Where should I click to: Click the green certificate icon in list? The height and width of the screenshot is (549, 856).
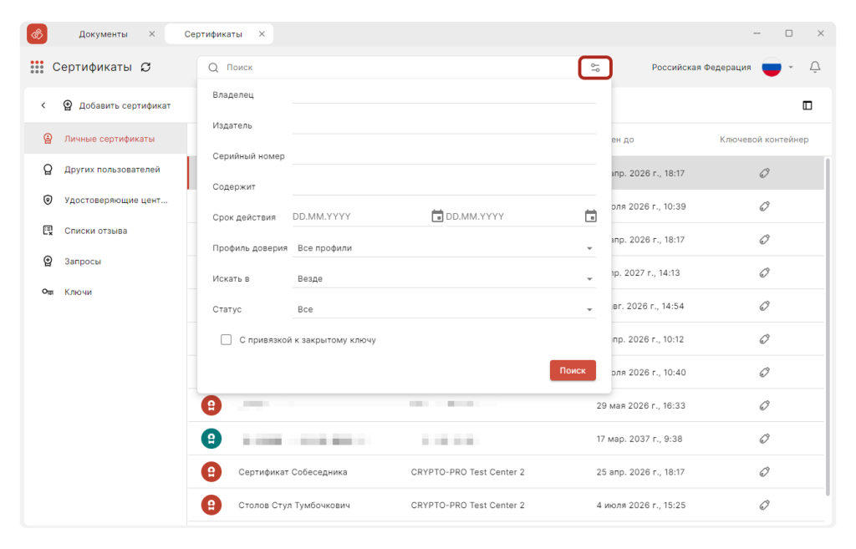coord(211,439)
